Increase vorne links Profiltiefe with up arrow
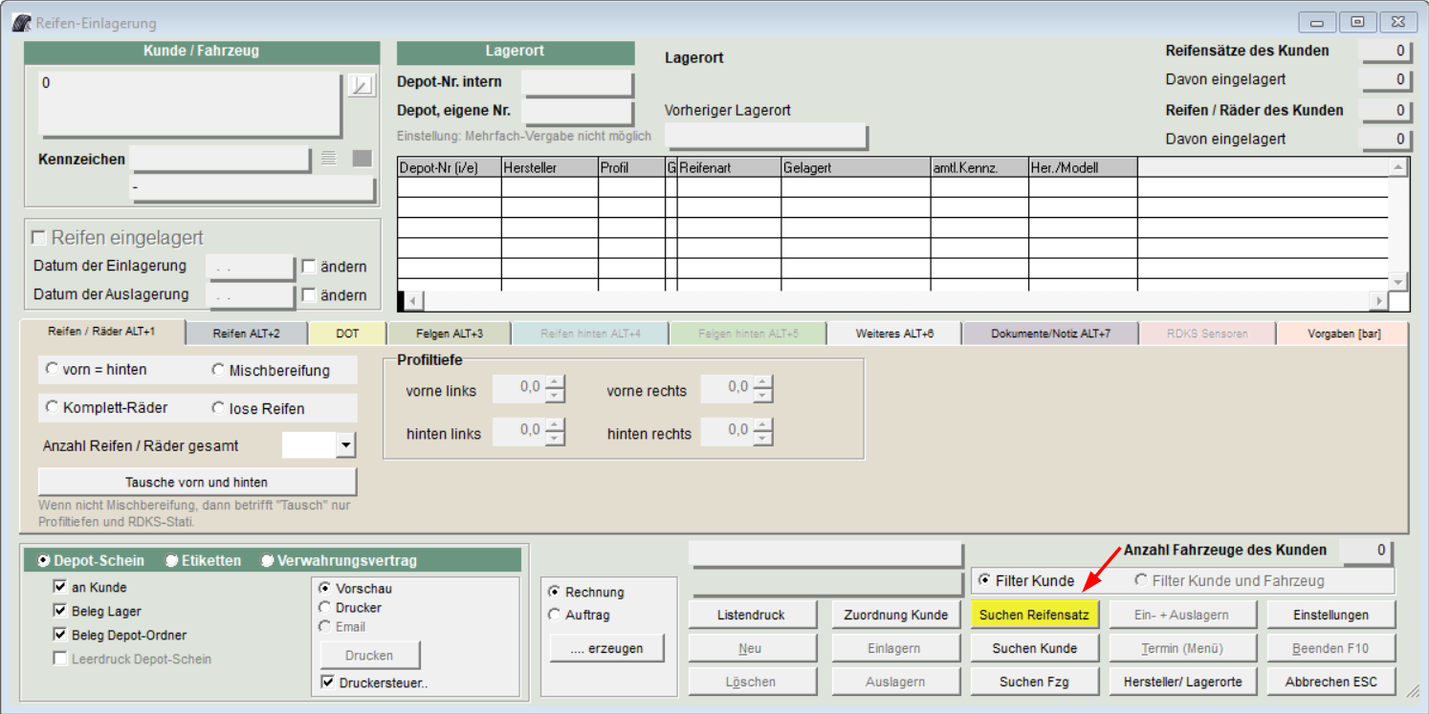 (x=556, y=382)
